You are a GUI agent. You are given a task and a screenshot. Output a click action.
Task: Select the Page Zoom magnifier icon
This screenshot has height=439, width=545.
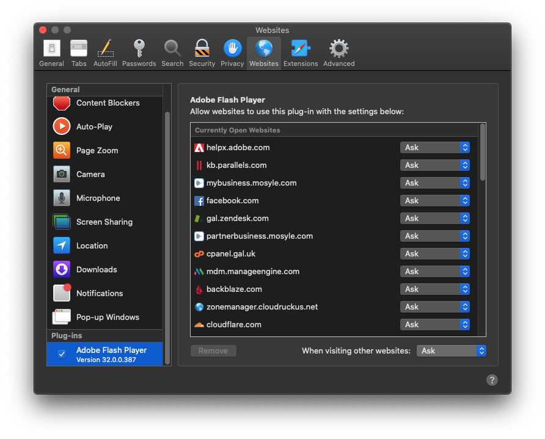coord(62,150)
